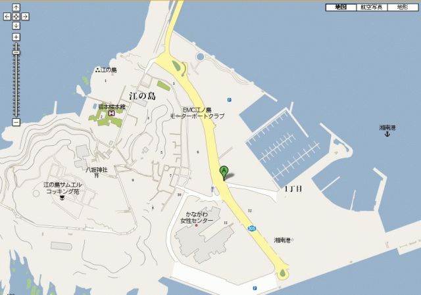This screenshot has height=295, width=421.
Task: Switch to 航空写真 satellite view
Action: [x=372, y=7]
